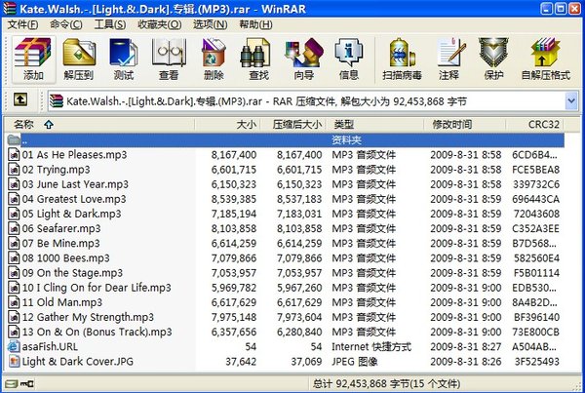Open the 命令(C) menu
Image resolution: width=585 pixels, height=393 pixels.
66,24
